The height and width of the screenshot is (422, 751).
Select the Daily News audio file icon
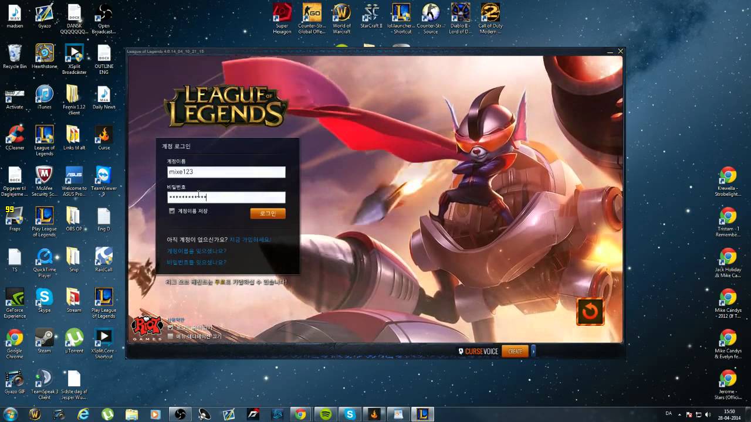click(x=104, y=97)
